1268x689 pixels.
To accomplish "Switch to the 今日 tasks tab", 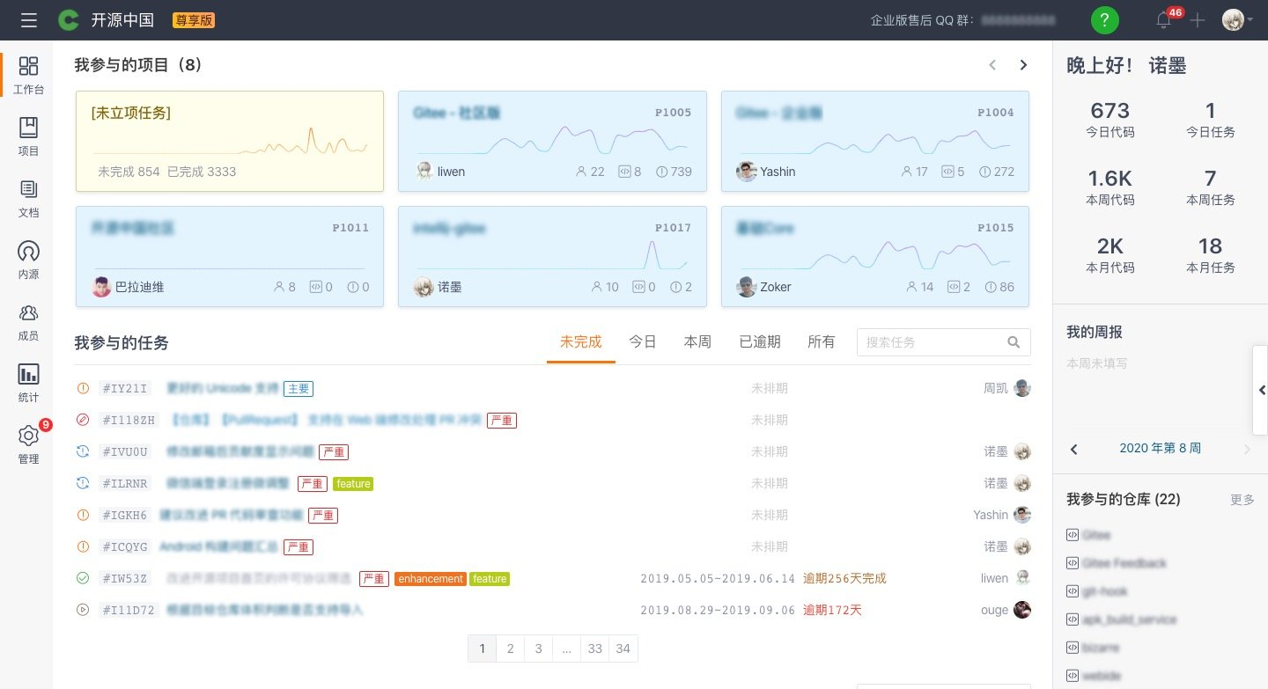I will point(642,342).
